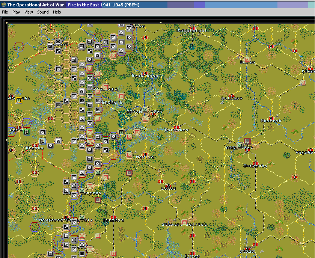The width and height of the screenshot is (315, 258).
Task: Click the Dyat'kovo town label
Action: point(145,76)
